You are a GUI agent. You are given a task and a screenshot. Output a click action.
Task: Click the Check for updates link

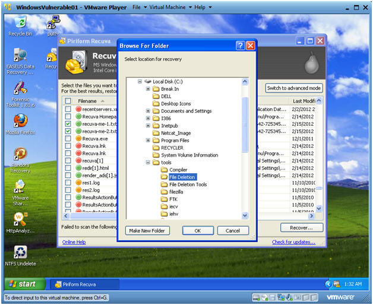293,242
